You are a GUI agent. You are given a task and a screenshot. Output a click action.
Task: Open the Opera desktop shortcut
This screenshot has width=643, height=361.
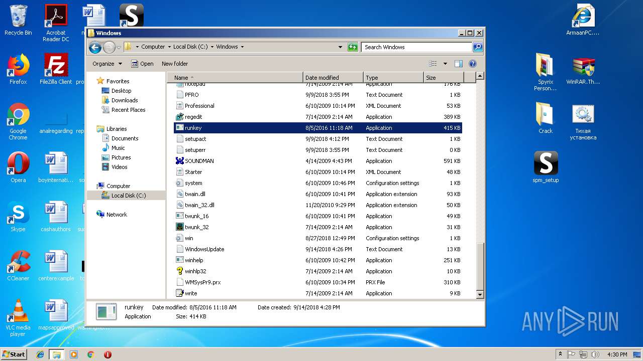[18, 167]
